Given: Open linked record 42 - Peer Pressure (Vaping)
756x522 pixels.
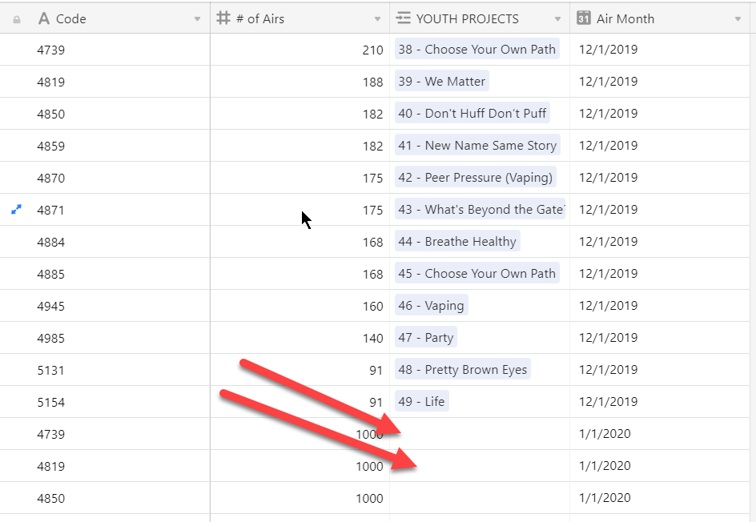Looking at the screenshot, I should (x=476, y=178).
